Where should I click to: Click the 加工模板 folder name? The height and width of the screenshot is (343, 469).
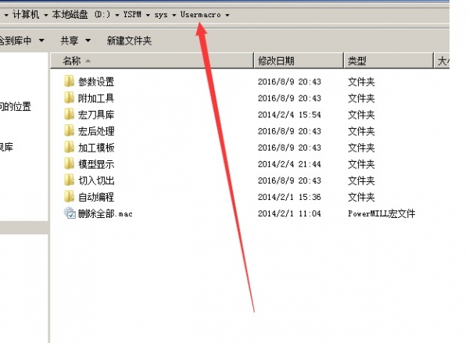pos(96,148)
